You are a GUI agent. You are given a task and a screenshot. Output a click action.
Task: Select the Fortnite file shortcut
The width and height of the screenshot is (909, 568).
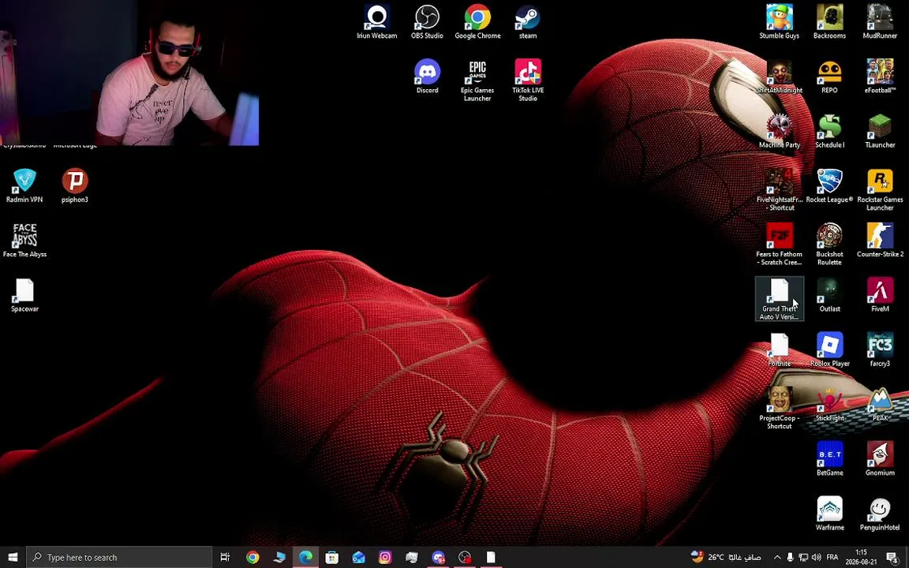(779, 349)
